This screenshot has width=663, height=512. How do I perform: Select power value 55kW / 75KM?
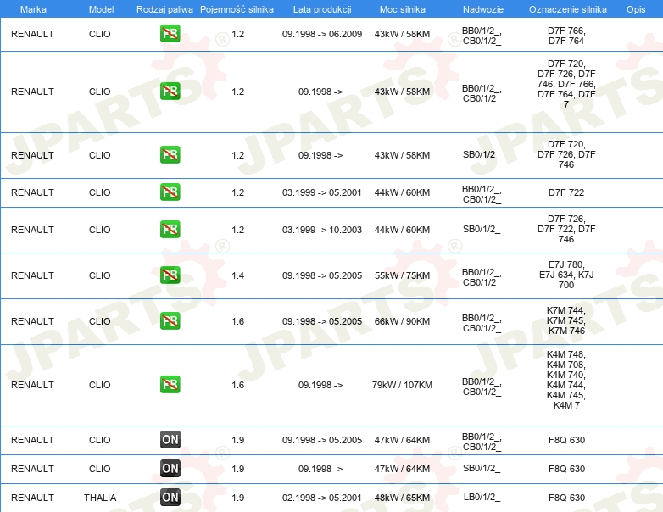(x=402, y=275)
